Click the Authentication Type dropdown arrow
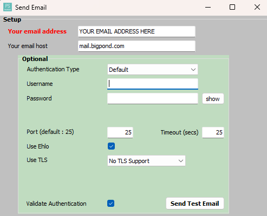 [193, 70]
